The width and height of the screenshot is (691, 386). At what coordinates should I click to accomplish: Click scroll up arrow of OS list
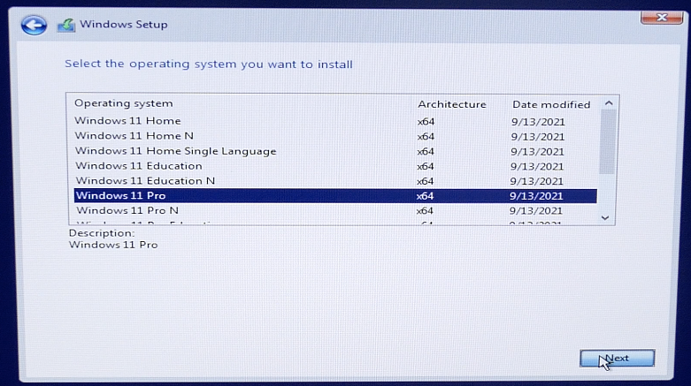(609, 103)
